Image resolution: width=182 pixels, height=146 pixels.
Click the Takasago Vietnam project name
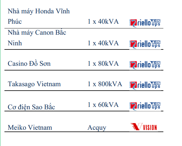click(x=34, y=84)
